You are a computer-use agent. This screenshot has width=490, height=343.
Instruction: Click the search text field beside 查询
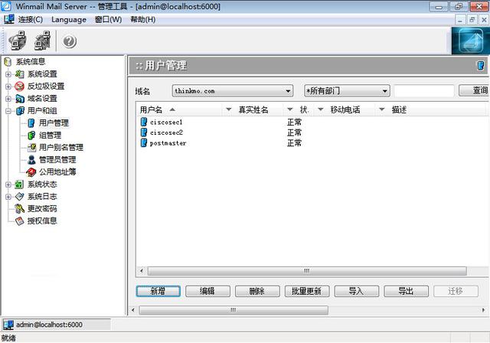423,91
